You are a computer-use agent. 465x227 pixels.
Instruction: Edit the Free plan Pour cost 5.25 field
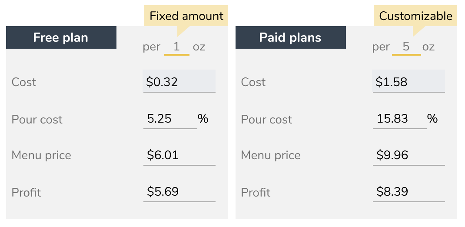pos(170,119)
